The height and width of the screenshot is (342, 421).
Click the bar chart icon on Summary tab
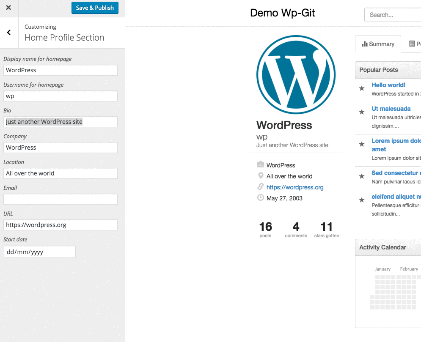coord(365,44)
